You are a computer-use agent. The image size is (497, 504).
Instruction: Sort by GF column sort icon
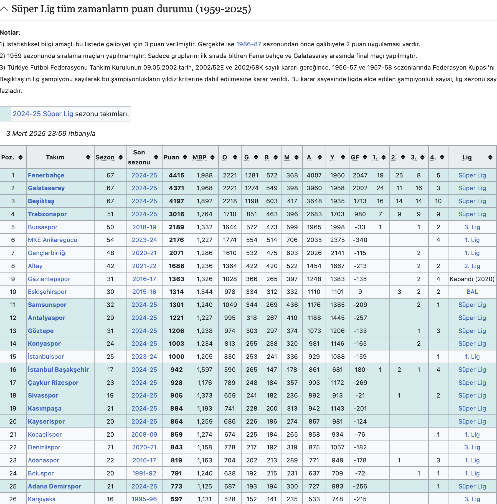coord(365,157)
